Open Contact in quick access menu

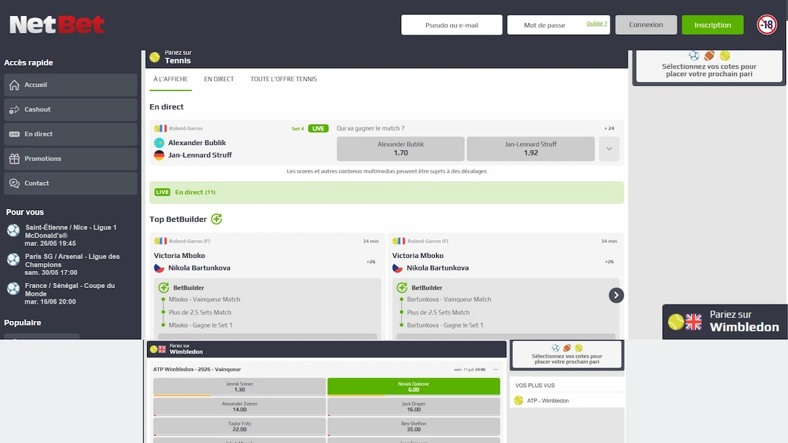(71, 183)
